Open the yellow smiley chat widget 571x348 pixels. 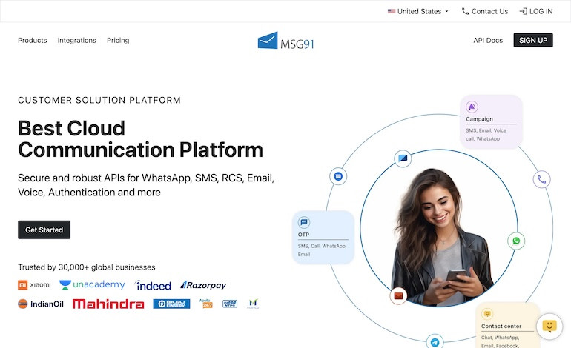click(x=549, y=325)
